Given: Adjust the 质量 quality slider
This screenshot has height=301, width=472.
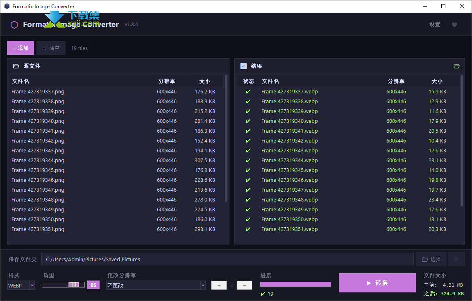Looking at the screenshot, I should [x=63, y=285].
